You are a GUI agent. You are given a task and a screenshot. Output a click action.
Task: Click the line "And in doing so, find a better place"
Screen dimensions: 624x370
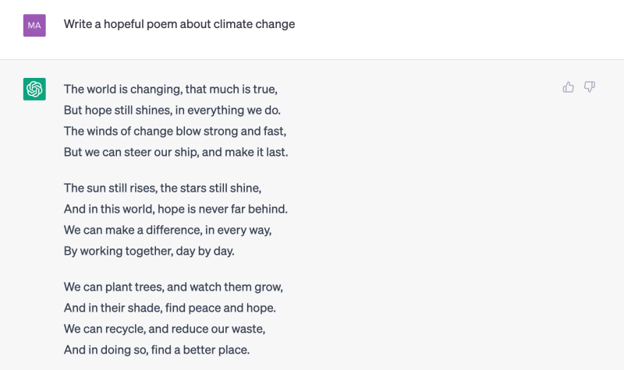pos(157,350)
